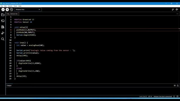Viewport: 180px width, 101px height.
Task: Open the File menu
Action: pyautogui.click(x=2, y=6)
